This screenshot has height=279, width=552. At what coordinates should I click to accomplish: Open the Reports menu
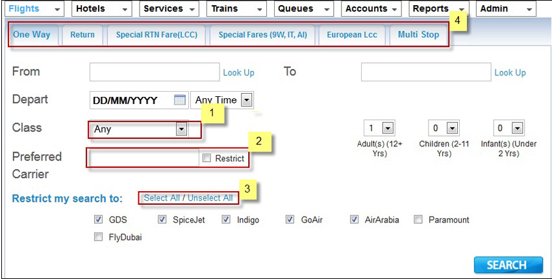coord(438,9)
